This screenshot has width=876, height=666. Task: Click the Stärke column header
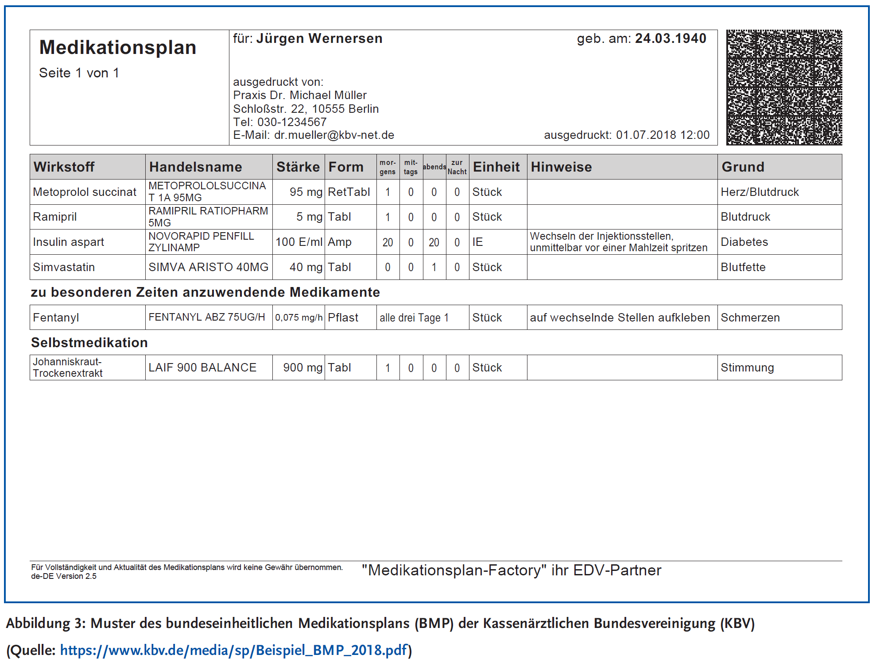click(298, 167)
